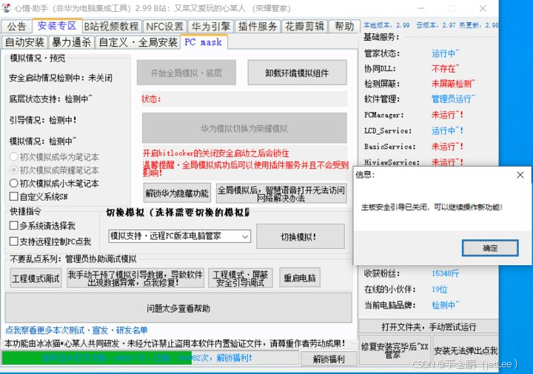Select the 自动安装 sub-tab
Screen dimensions: 533x374
pyautogui.click(x=25, y=42)
